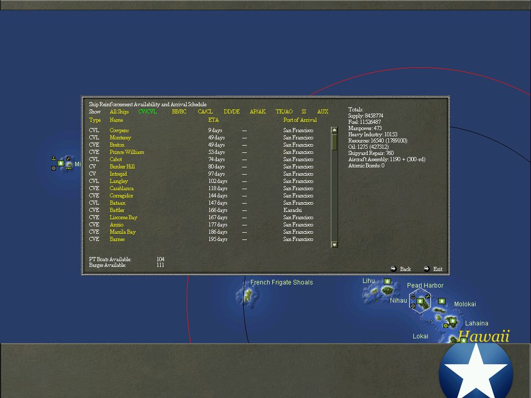Sort by the Type column header
Screen dimensions: 531x398
tap(95, 120)
